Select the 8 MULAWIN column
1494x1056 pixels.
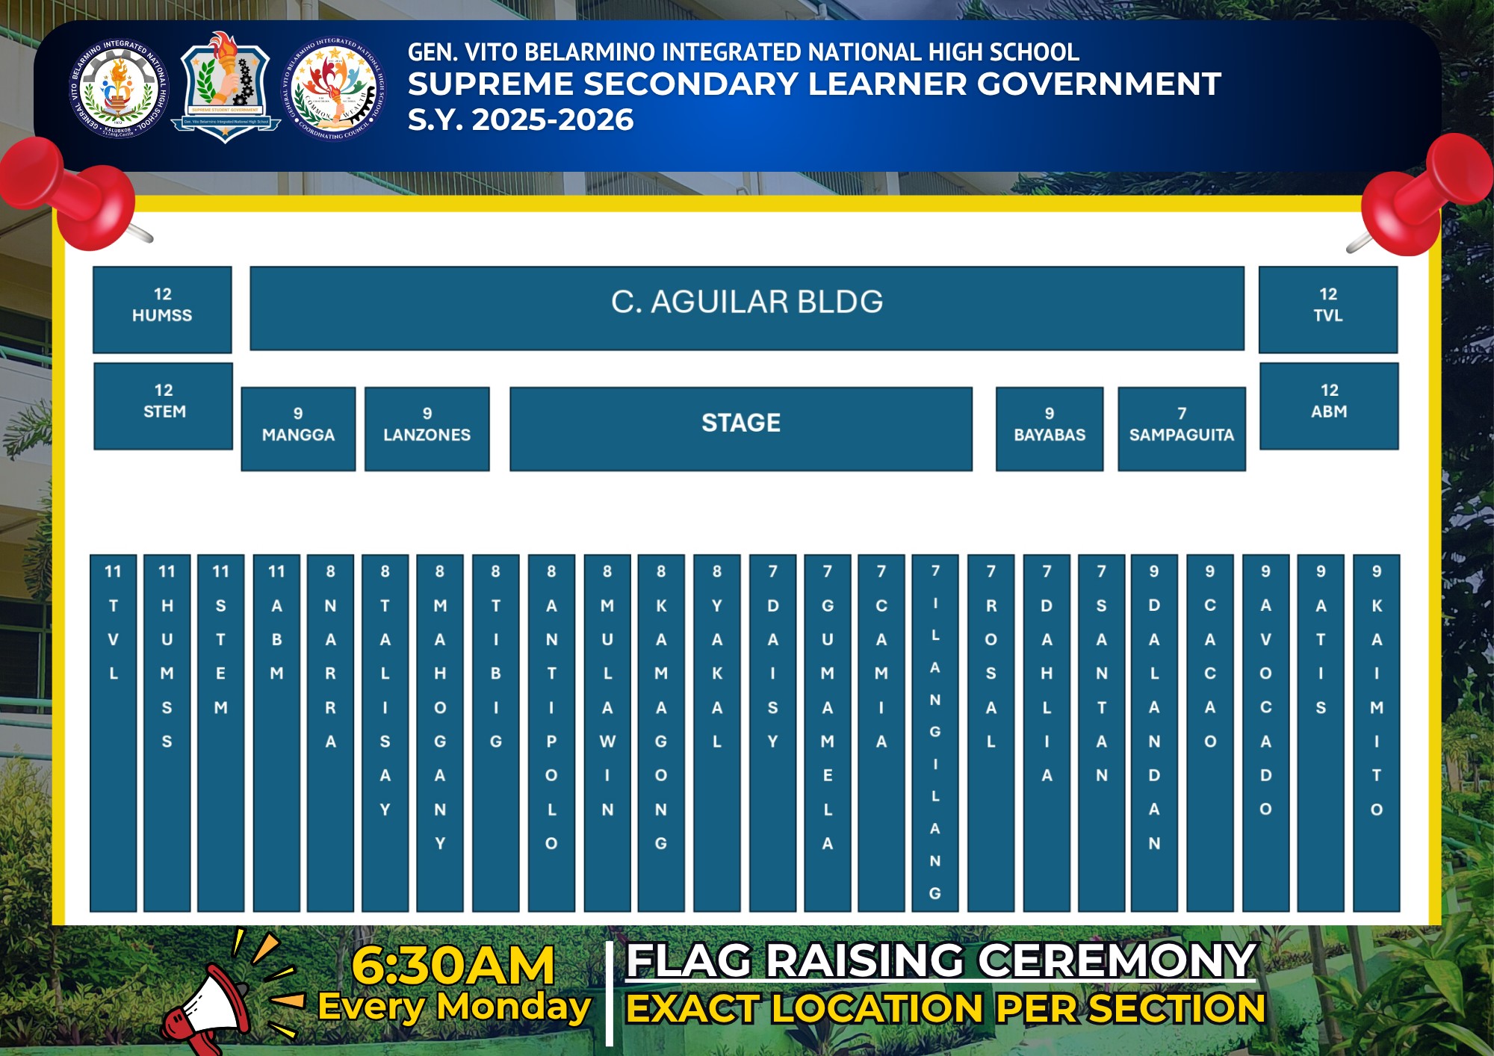[x=608, y=733]
